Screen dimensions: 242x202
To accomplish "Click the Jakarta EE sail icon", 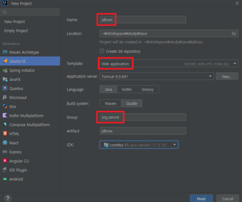I will [5, 61].
